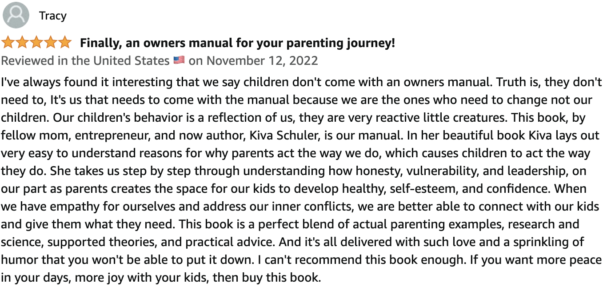Viewport: 607px width, 287px height.
Task: Open the review title about owners manual
Action: coord(237,43)
